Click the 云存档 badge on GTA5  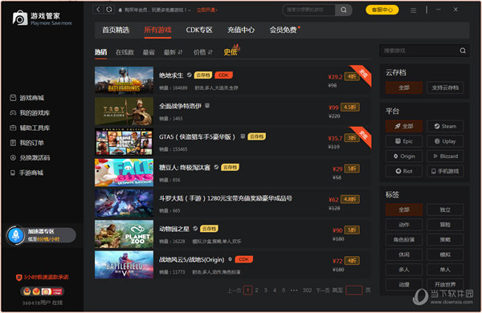click(257, 136)
